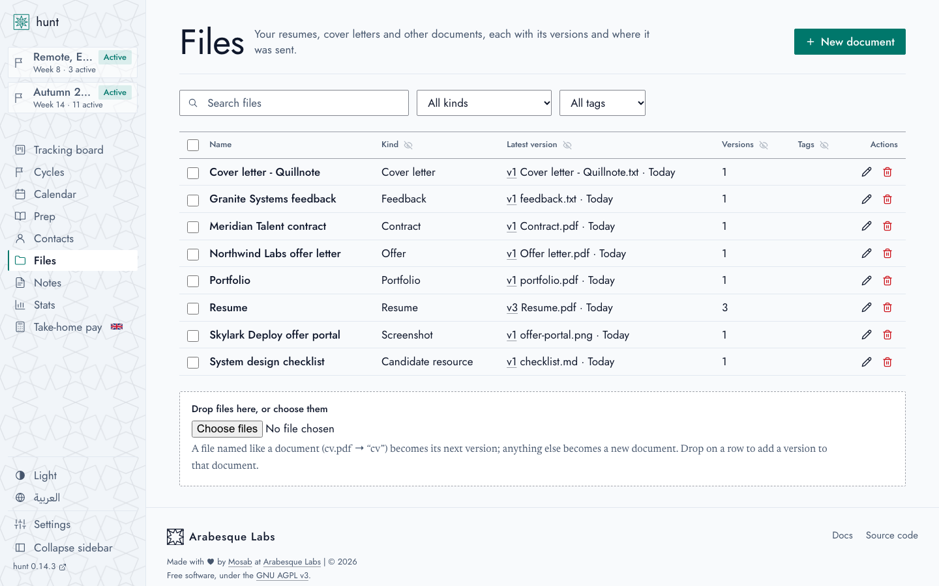Open external link icon next to hunt 0.14.3
The width and height of the screenshot is (939, 586).
pyautogui.click(x=63, y=567)
